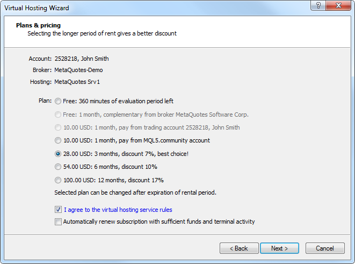Image resolution: width=355 pixels, height=264 pixels.
Task: Select the 28.00 USD 3 months plan
Action: point(58,154)
